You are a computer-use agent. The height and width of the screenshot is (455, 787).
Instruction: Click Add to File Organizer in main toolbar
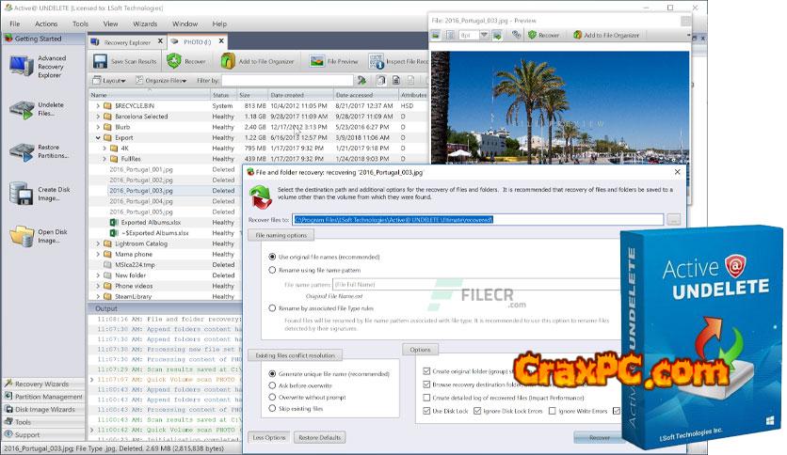(x=229, y=61)
